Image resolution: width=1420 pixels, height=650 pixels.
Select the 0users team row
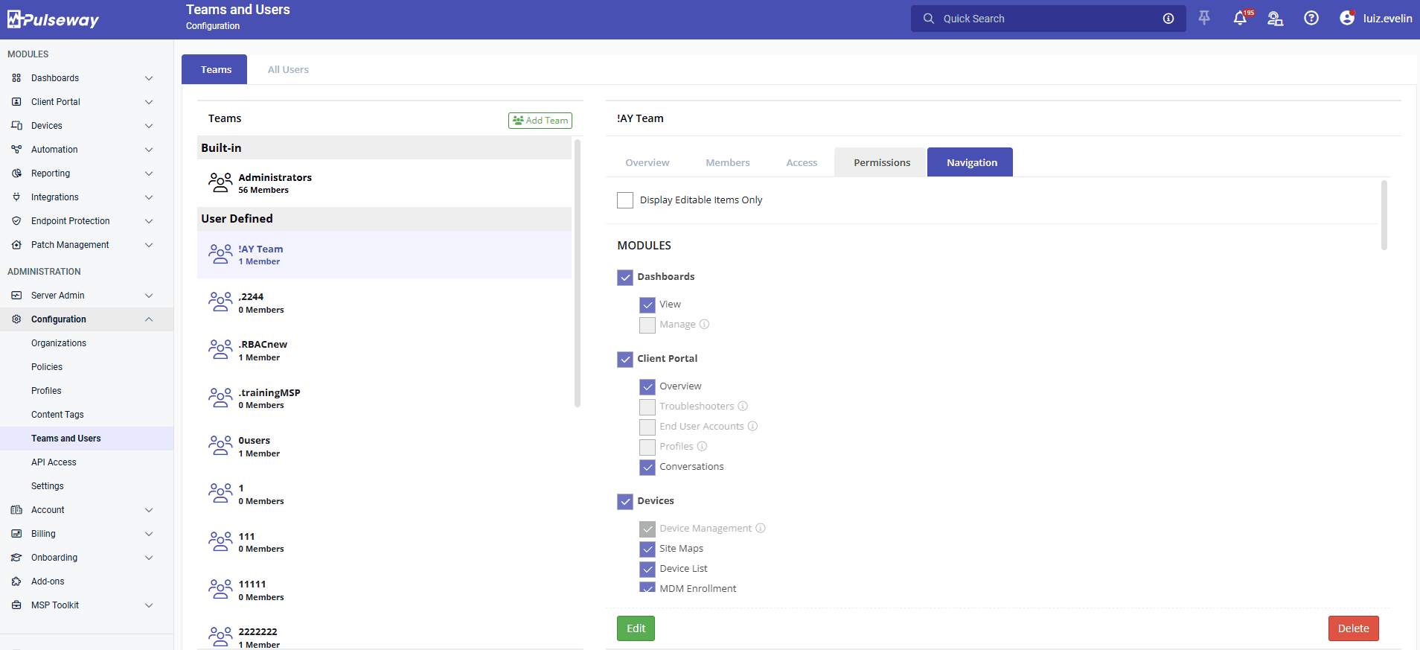(384, 446)
